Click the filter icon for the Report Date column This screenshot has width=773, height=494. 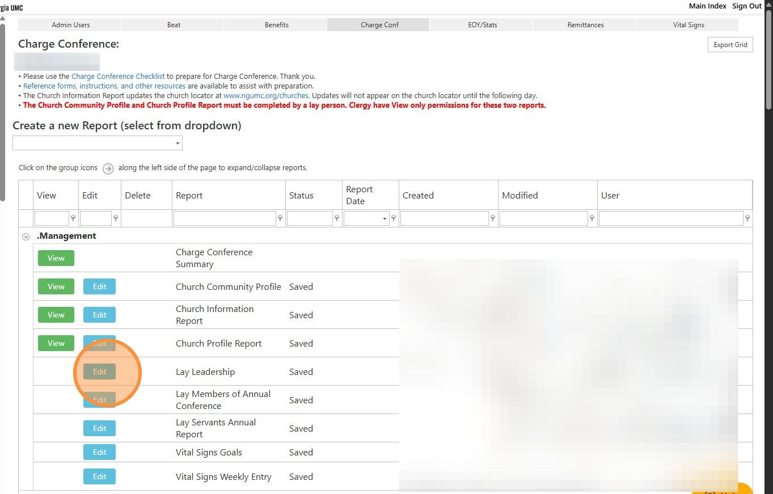coord(394,218)
